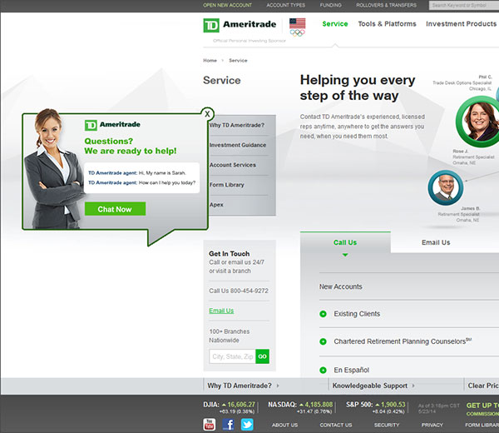Click the Chat Now button
The height and width of the screenshot is (433, 499).
coord(115,209)
